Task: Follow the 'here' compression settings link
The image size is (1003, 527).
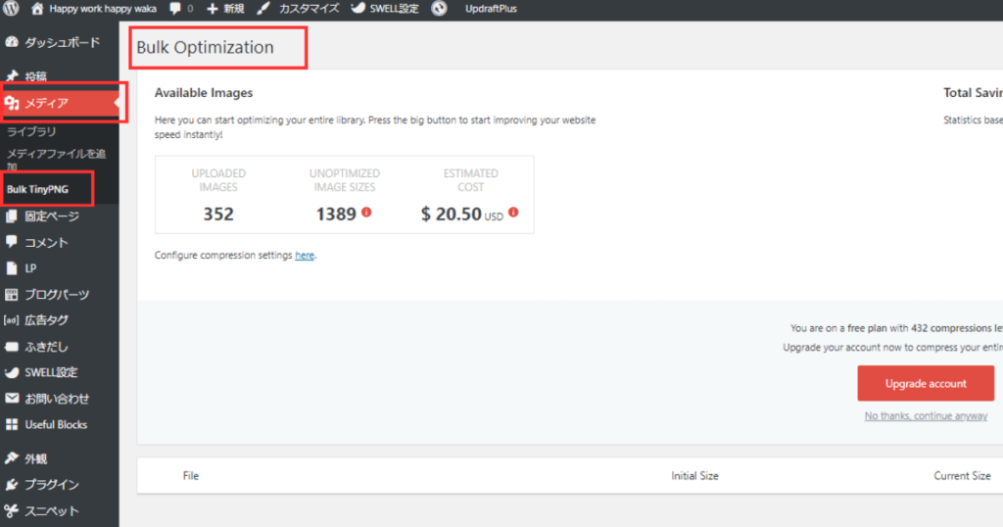Action: coord(305,256)
